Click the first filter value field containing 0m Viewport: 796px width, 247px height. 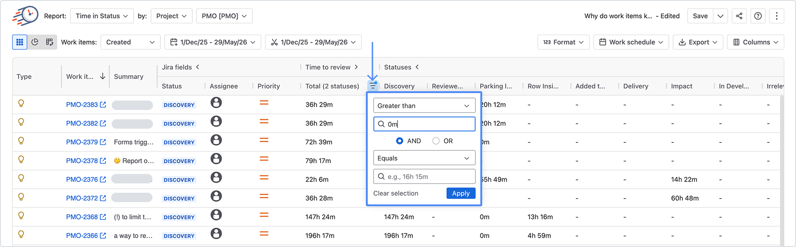425,124
